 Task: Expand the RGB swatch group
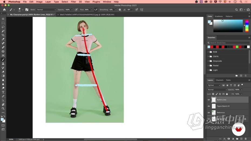[x=208, y=52]
